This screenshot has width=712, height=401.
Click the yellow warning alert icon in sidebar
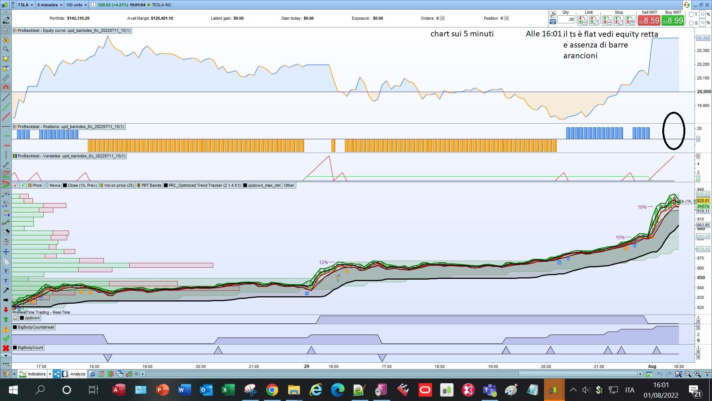(x=6, y=329)
